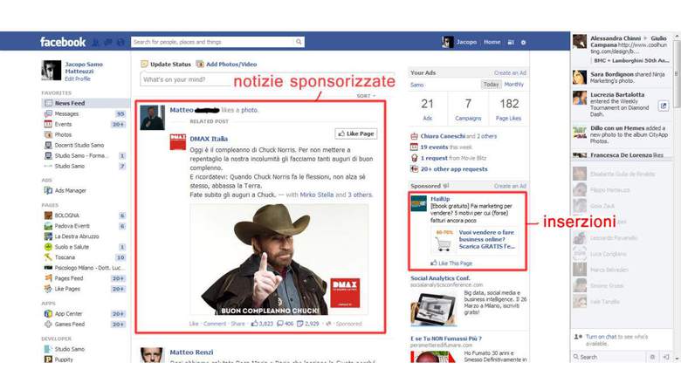Click the Add Photos/Video camera icon
The height and width of the screenshot is (383, 681).
(x=200, y=65)
